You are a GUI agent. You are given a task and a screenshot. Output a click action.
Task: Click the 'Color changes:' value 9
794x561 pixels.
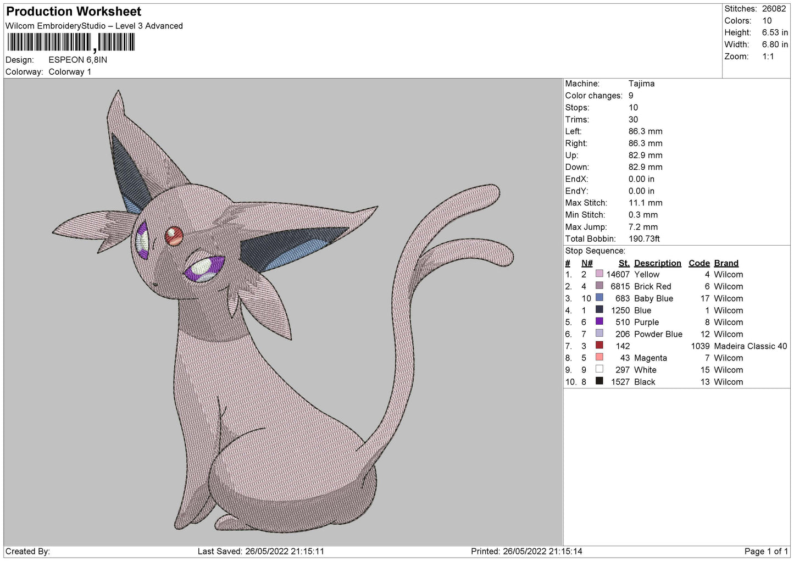(631, 96)
